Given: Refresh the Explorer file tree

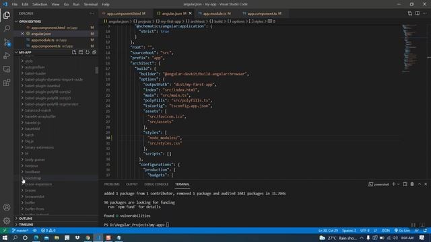Looking at the screenshot, I should point(88,52).
